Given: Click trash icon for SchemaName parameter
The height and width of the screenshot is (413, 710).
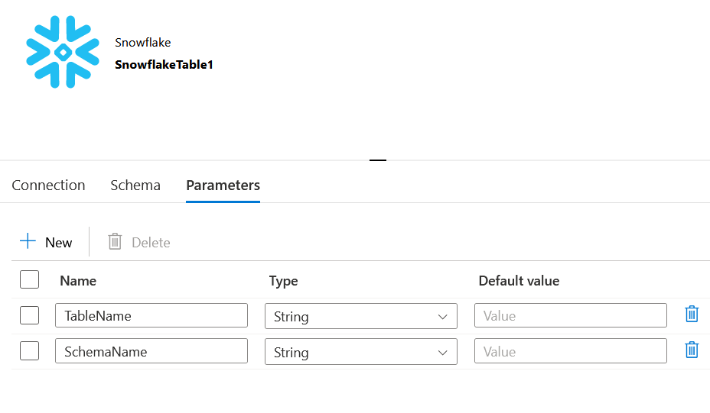Looking at the screenshot, I should tap(692, 350).
